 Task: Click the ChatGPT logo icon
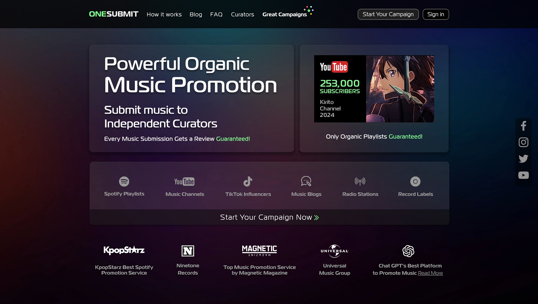408,251
